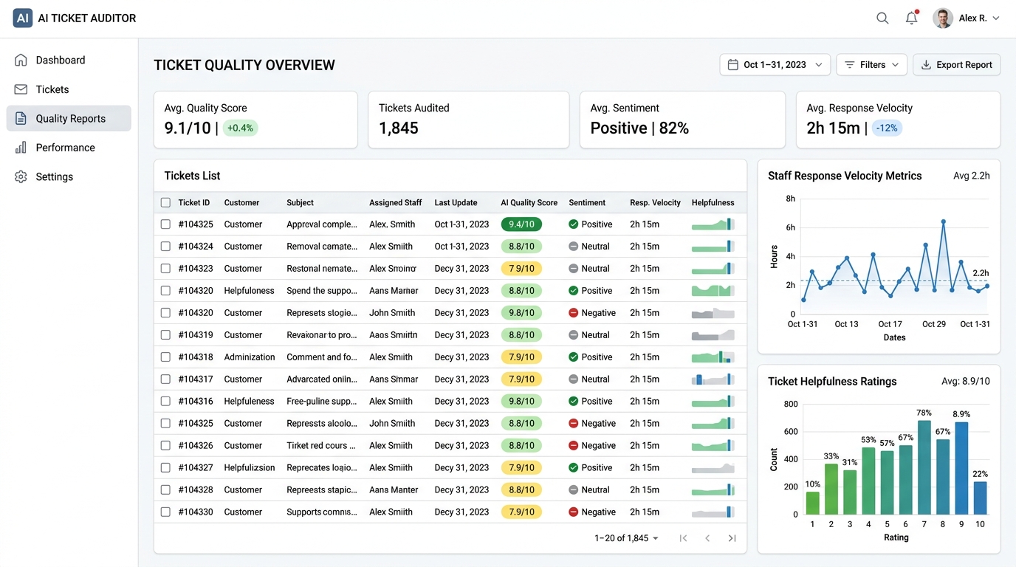Check the box for ticket #104324
The image size is (1016, 567).
[165, 247]
